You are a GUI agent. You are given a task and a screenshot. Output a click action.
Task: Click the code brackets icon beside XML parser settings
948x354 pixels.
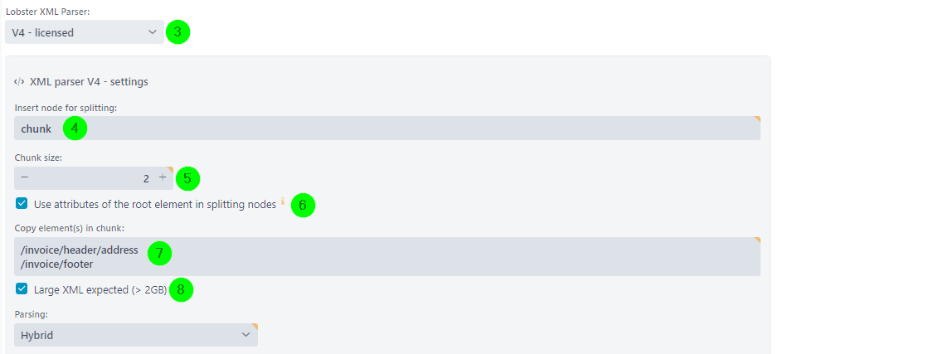[19, 81]
